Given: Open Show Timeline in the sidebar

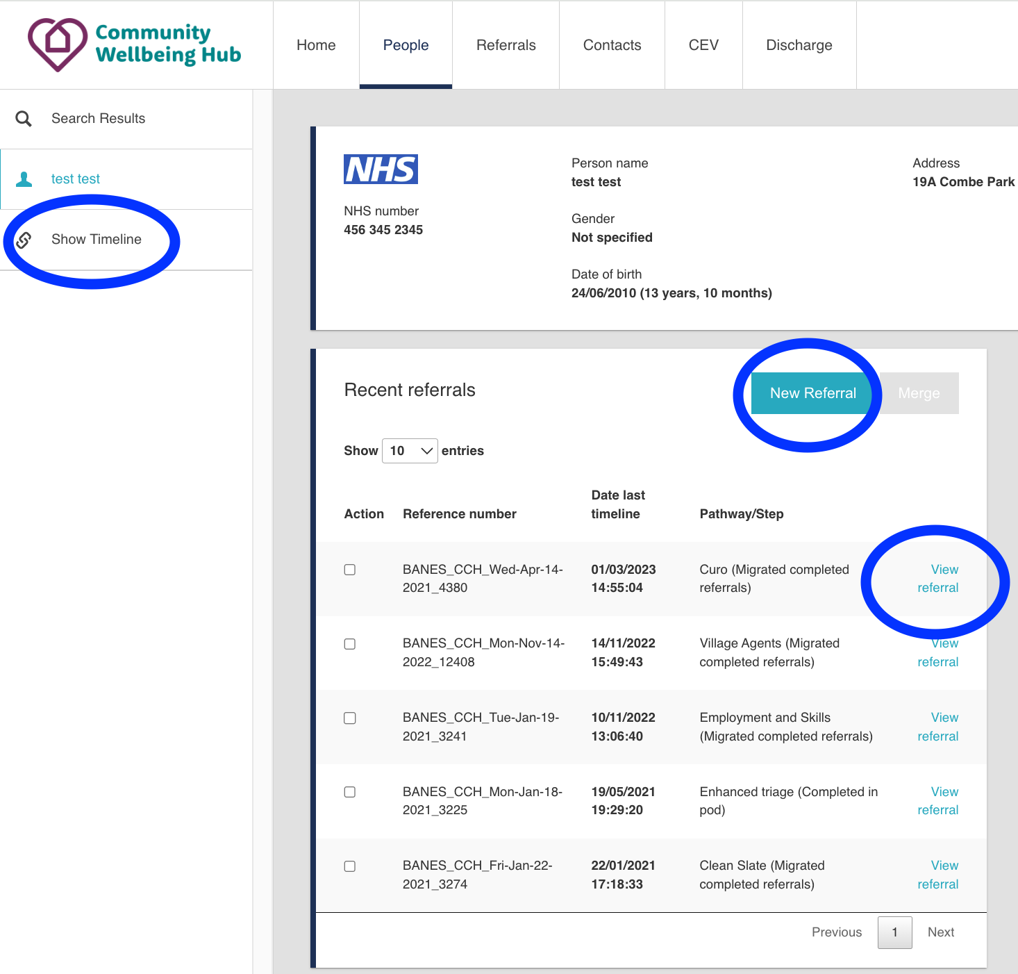Looking at the screenshot, I should tap(97, 240).
